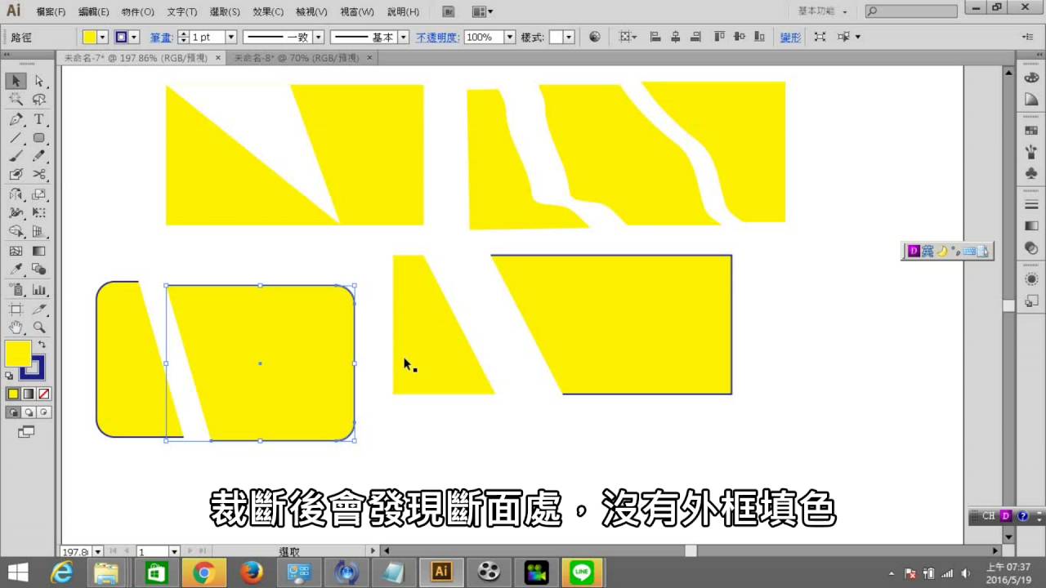This screenshot has height=588, width=1046.
Task: Toggle the Change Screen Mode button
Action: 27,431
